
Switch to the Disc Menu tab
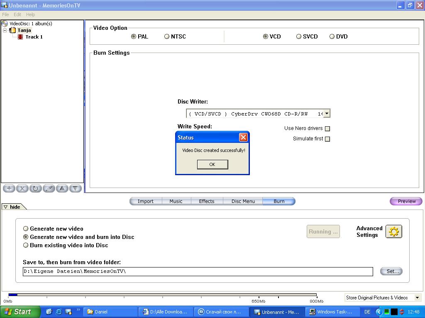[243, 201]
